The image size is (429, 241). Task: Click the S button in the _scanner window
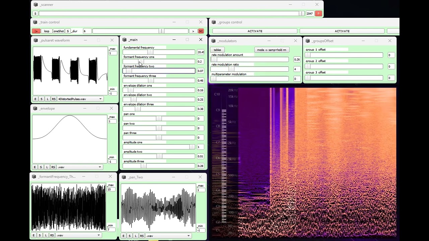[x=35, y=14]
